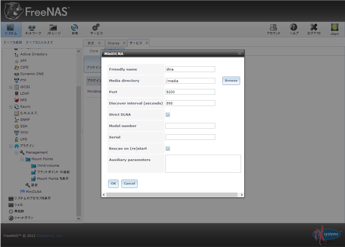Screen dimensions: 345x247
Task: Focus the Port field
Action: [x=190, y=92]
